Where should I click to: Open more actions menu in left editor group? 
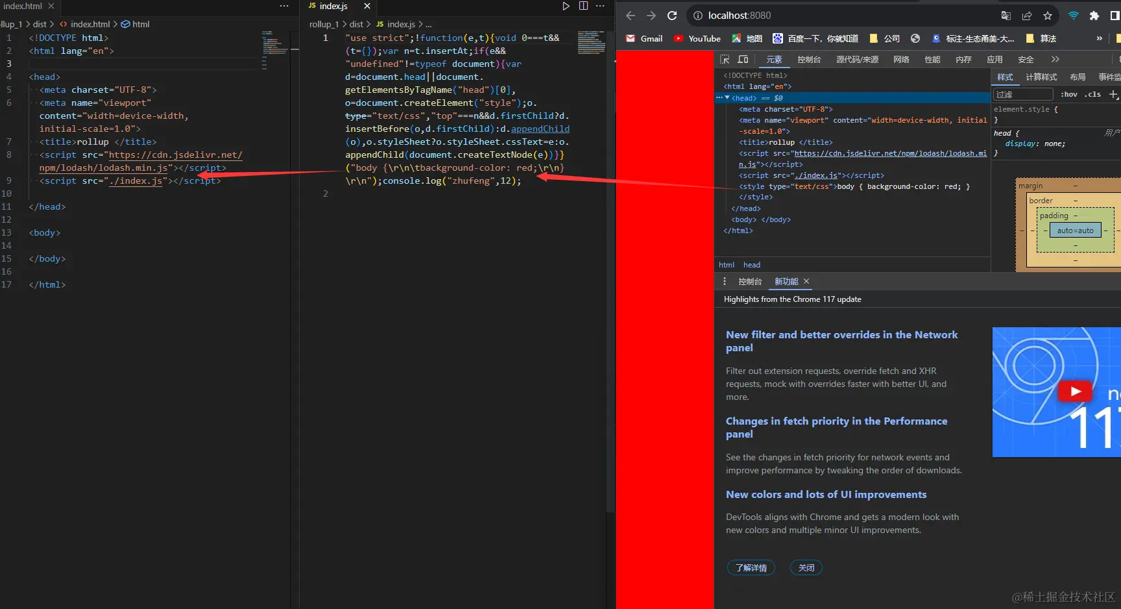[x=284, y=6]
